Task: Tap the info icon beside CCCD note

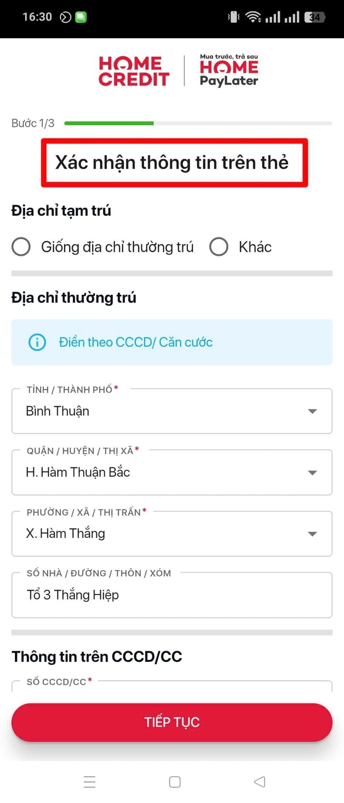Action: pyautogui.click(x=37, y=342)
